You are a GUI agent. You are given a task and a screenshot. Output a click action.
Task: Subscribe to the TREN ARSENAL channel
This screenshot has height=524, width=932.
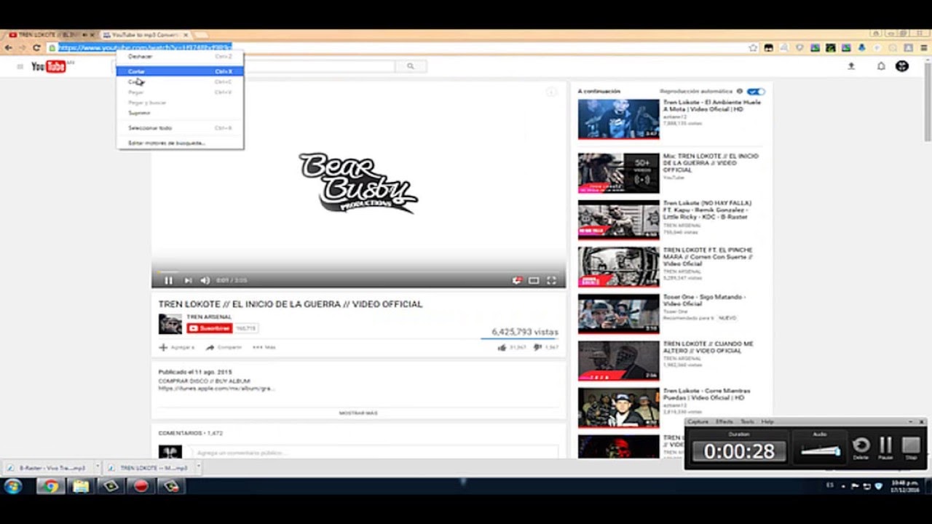pos(210,328)
